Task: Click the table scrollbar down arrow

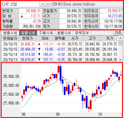Action: coord(120,60)
